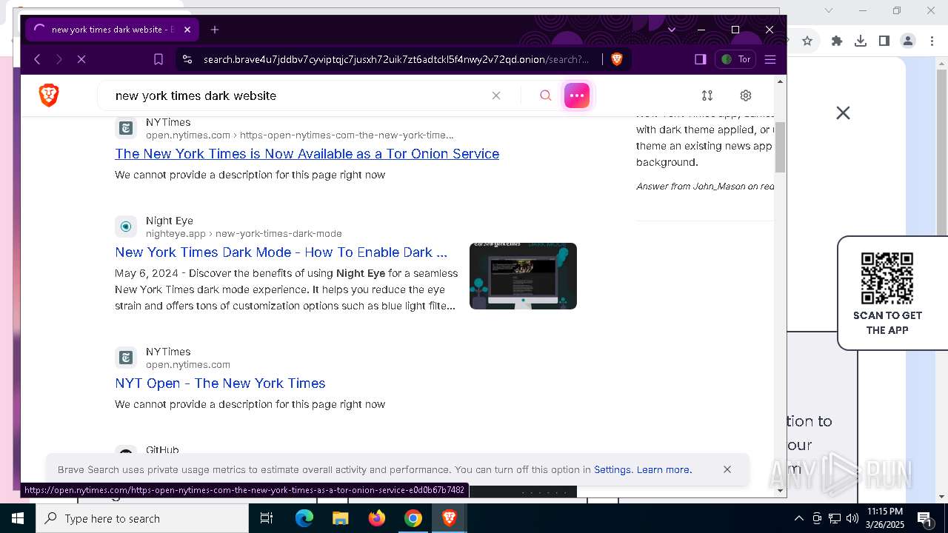This screenshot has height=533, width=948.
Task: Open the Settings link in metrics notice
Action: tap(612, 469)
